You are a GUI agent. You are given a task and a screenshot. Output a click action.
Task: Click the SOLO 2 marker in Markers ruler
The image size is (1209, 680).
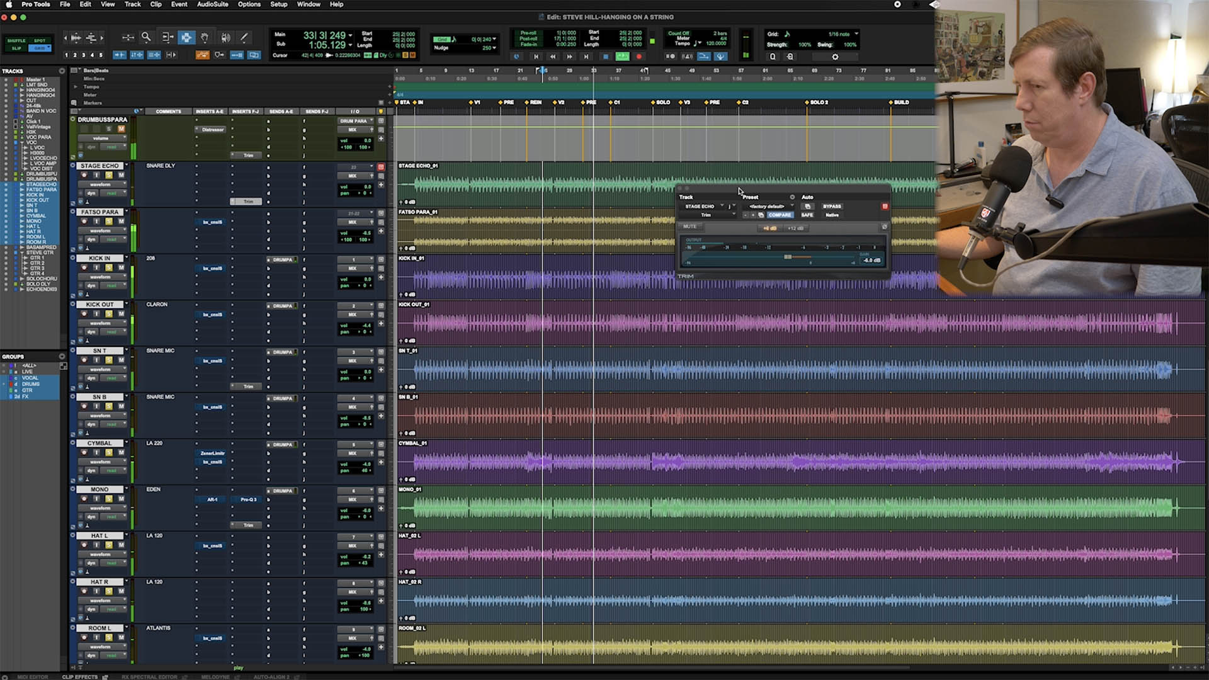pos(817,102)
